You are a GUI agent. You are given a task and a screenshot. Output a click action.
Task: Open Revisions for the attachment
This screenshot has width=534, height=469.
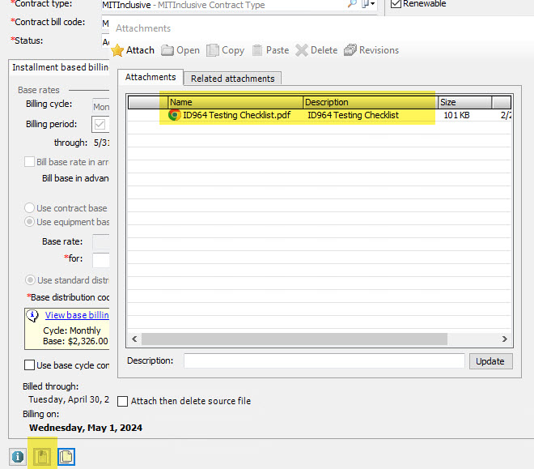[371, 50]
